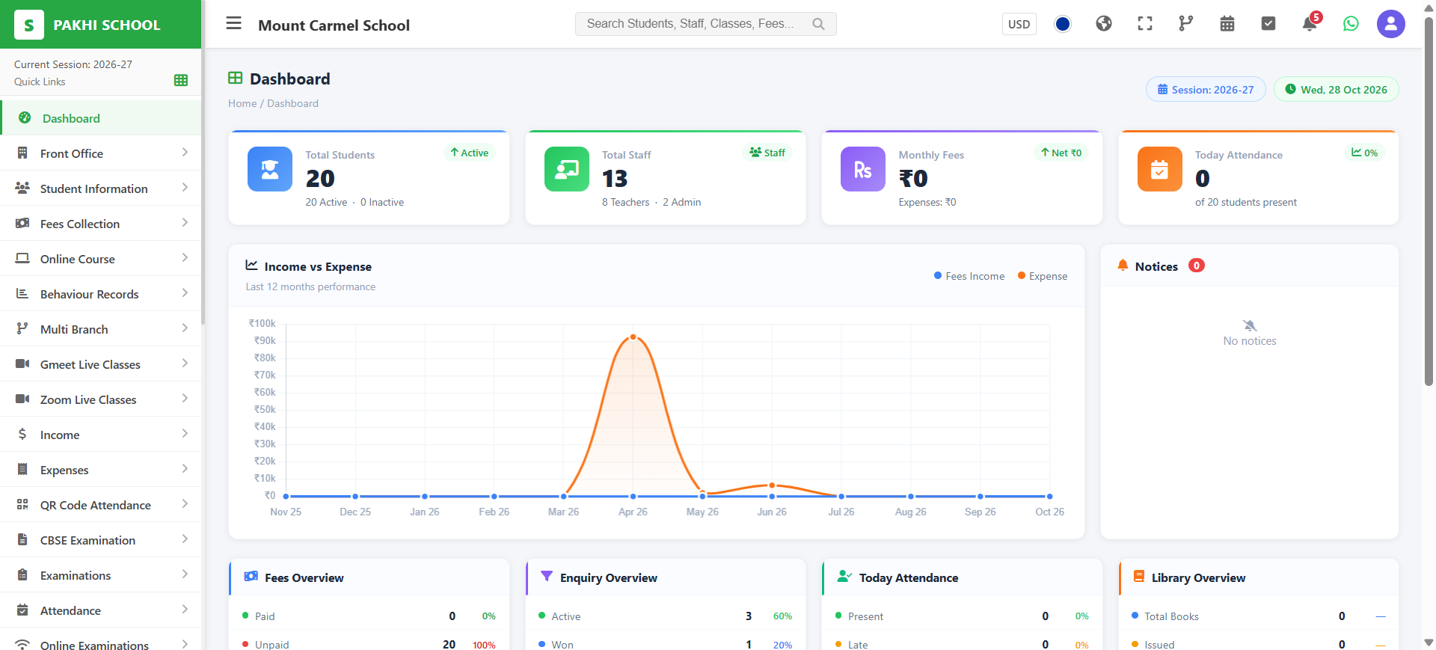Click the blue theme color circle
Image resolution: width=1436 pixels, height=650 pixels.
coord(1063,24)
